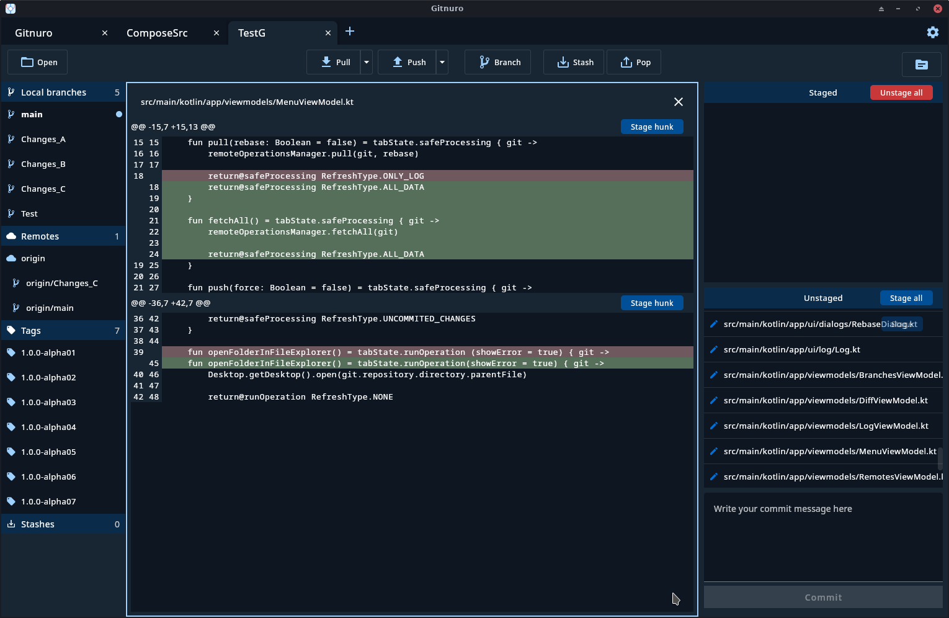Select tag 1.0.0-alpha03
This screenshot has width=949, height=618.
63,402
